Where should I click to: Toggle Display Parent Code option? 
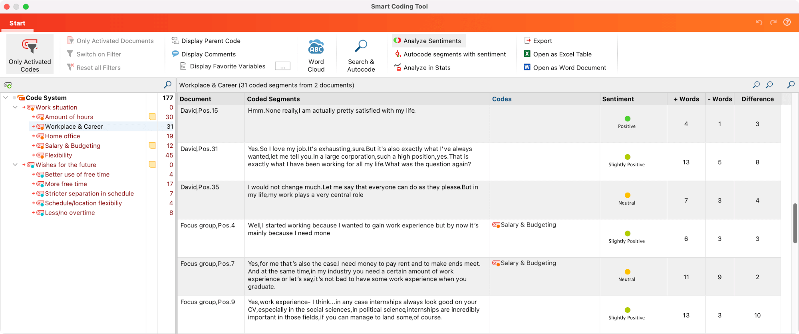coord(206,41)
